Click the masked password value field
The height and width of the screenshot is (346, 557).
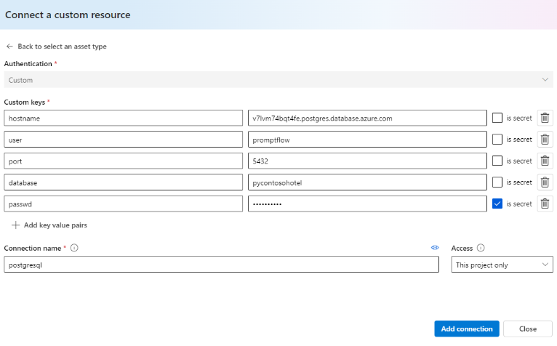[367, 204]
